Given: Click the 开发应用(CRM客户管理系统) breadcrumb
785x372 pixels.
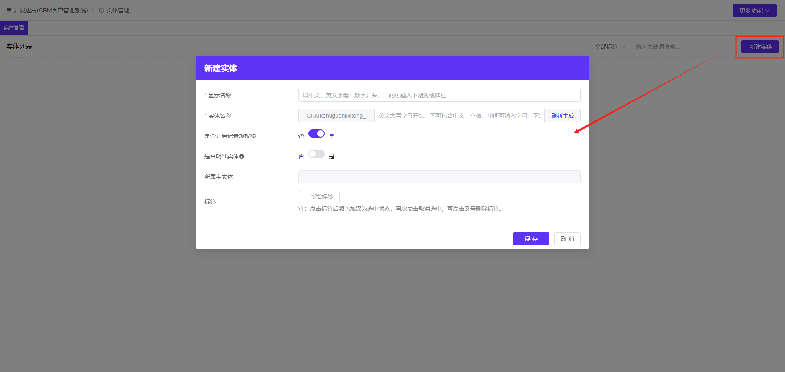Looking at the screenshot, I should click(x=50, y=10).
